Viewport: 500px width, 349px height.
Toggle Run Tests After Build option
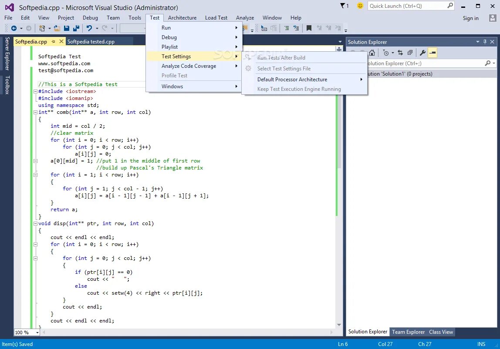tap(281, 57)
